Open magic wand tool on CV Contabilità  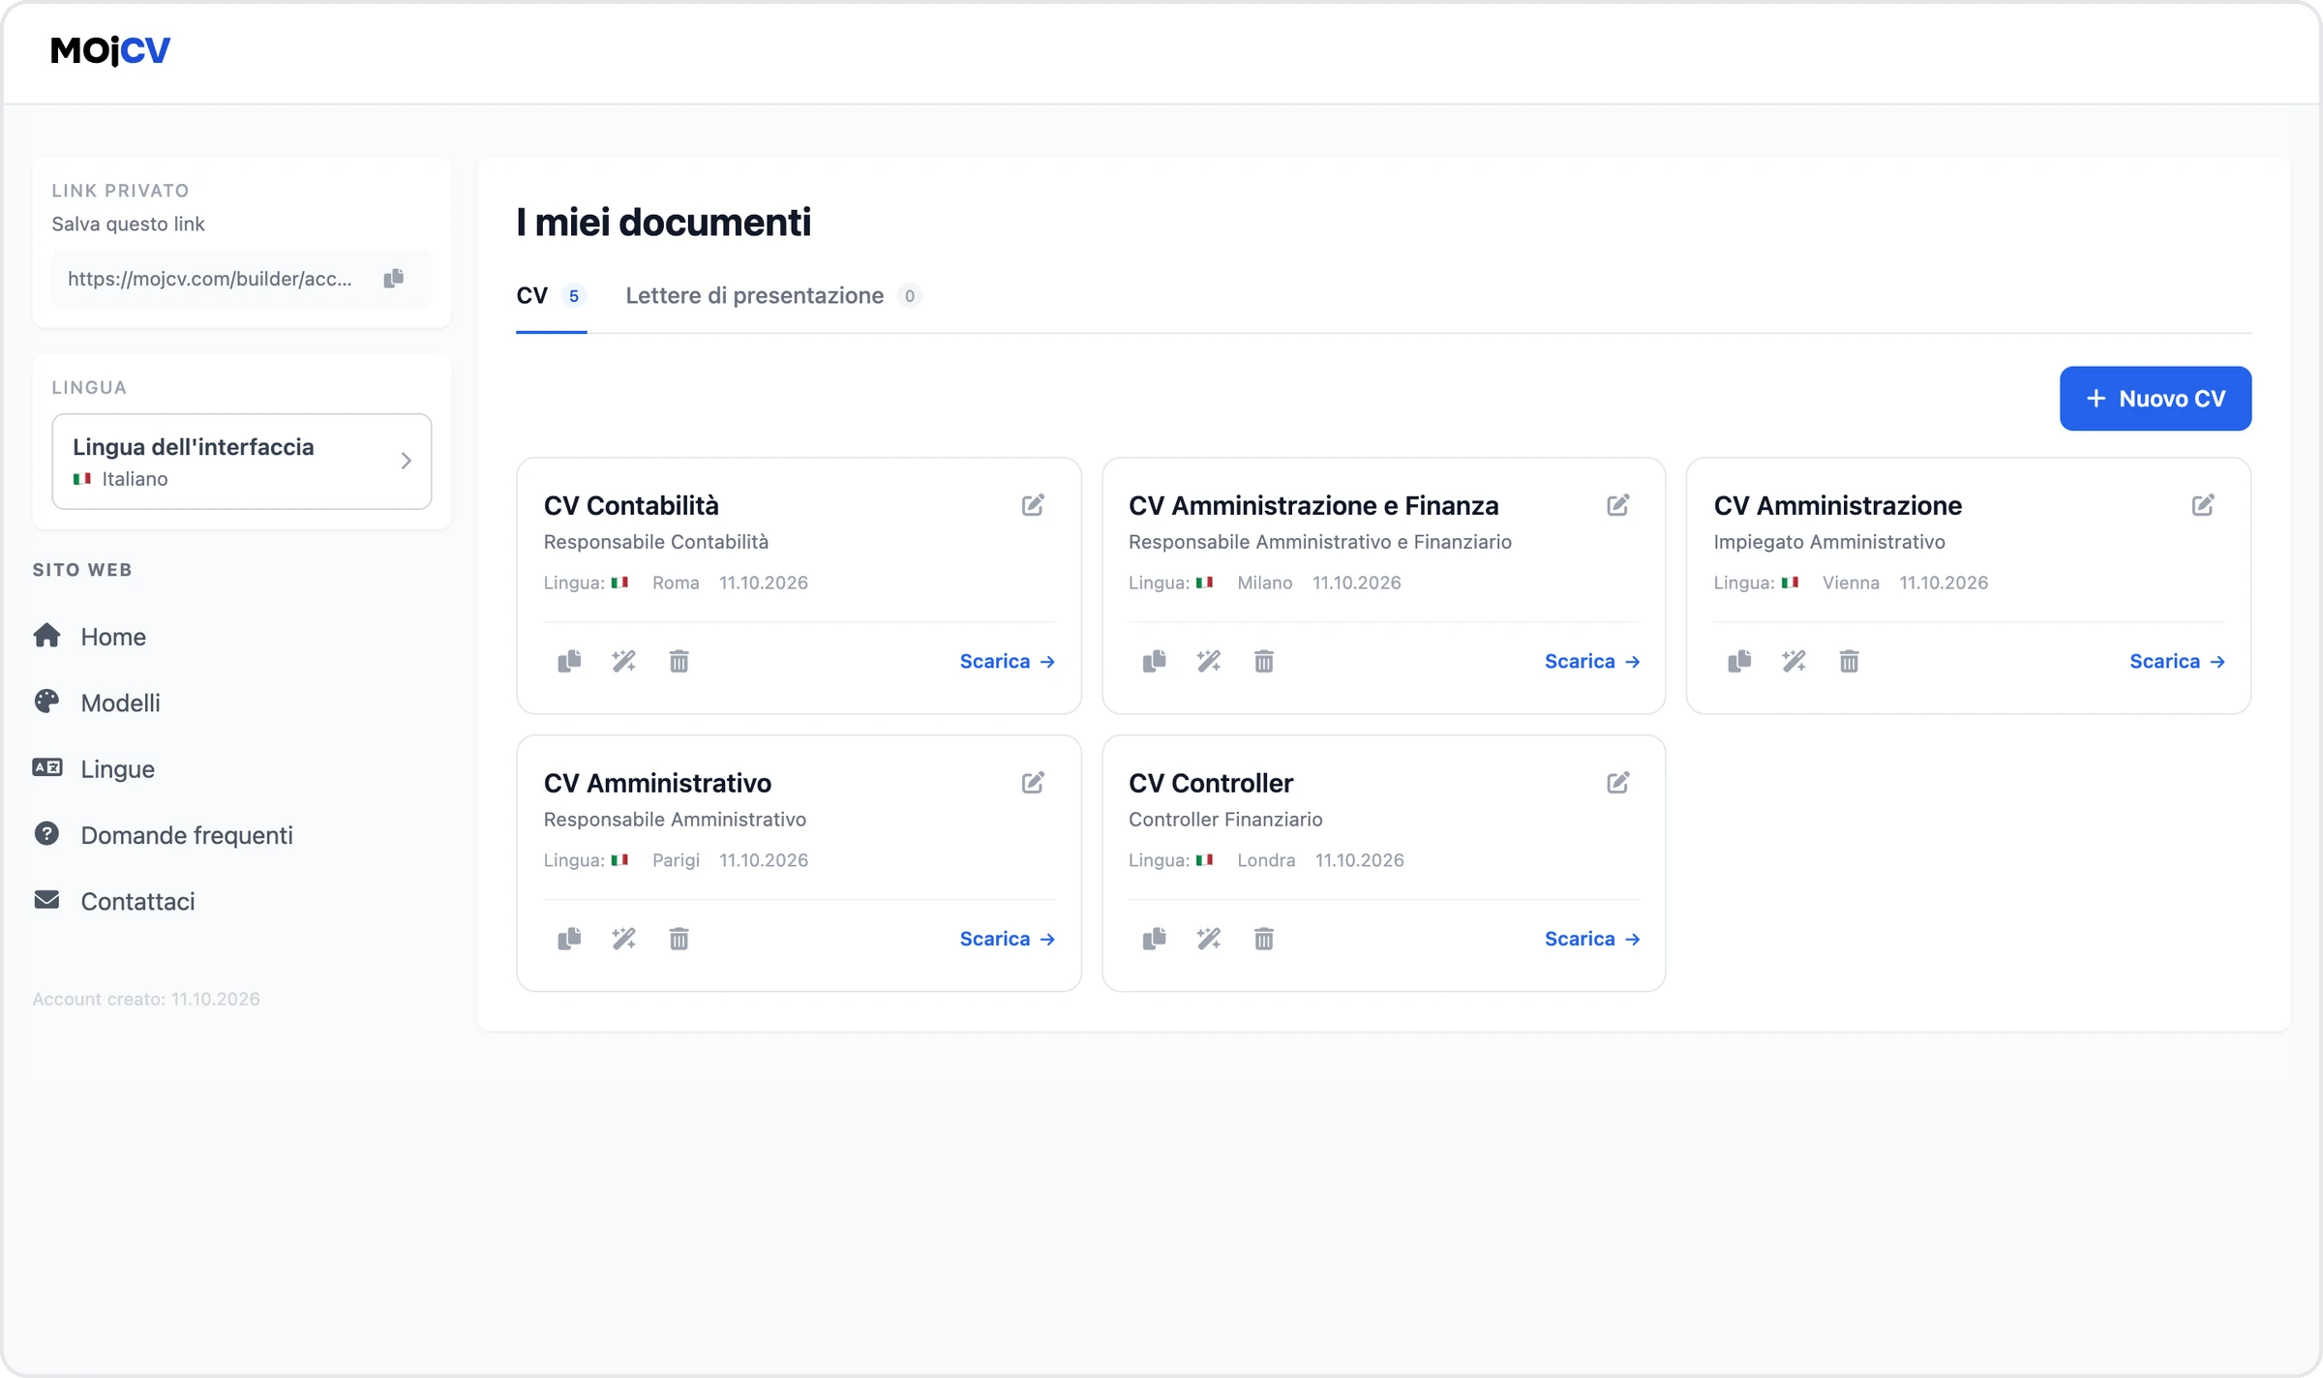click(x=624, y=661)
